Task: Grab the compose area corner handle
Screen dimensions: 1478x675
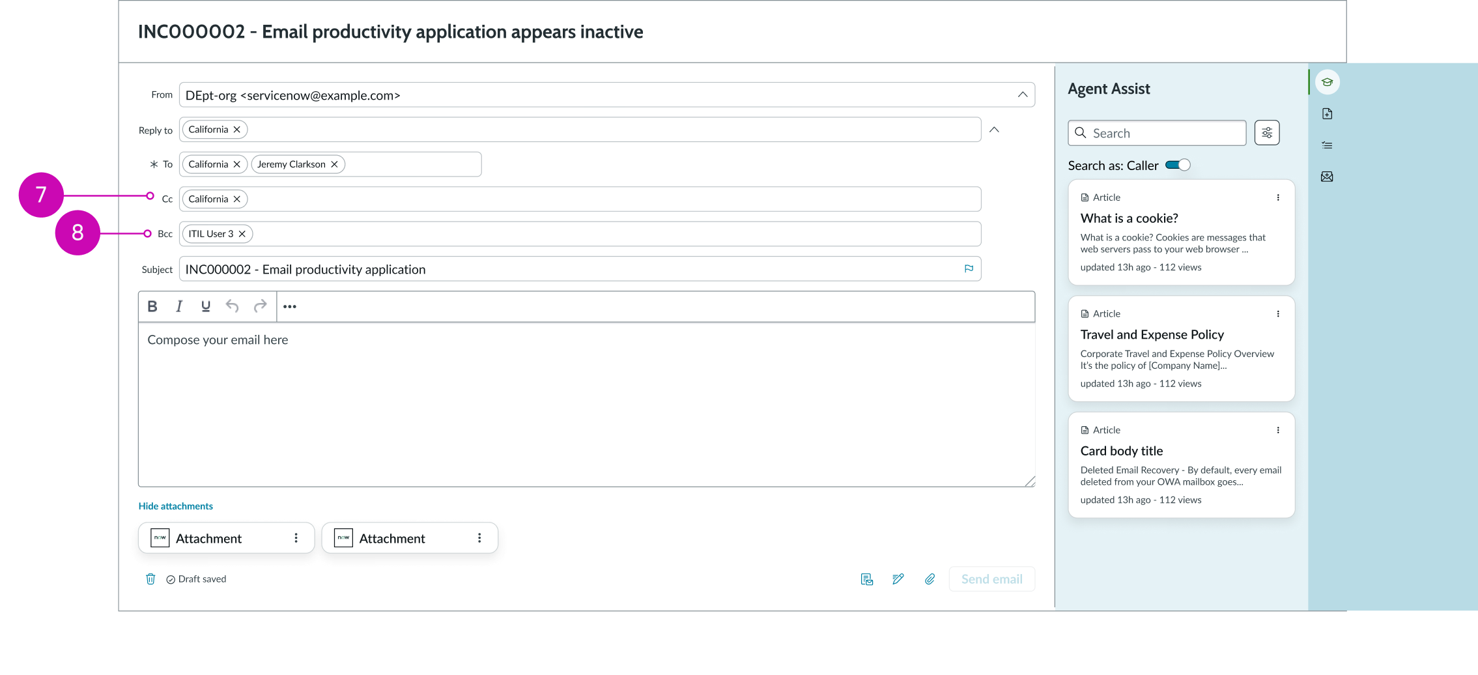Action: pos(1029,481)
